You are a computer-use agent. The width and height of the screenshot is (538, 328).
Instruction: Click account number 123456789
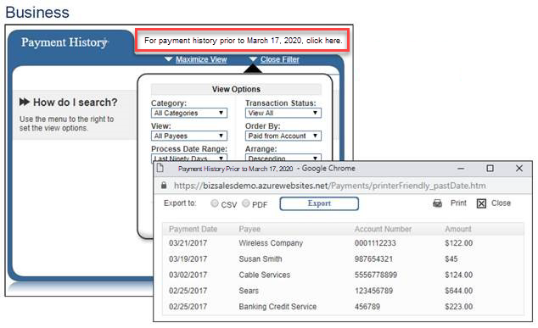[x=373, y=291]
